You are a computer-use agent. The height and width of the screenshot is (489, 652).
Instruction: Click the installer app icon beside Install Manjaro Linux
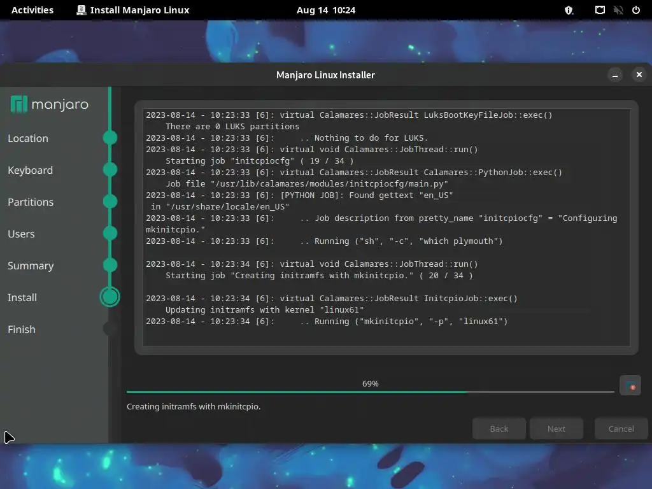point(81,10)
